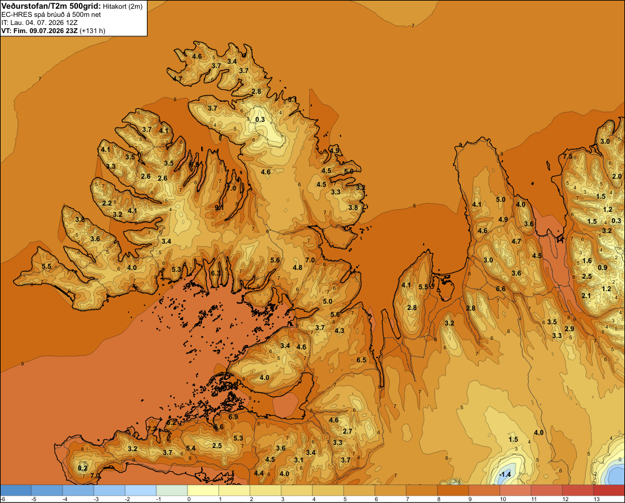
Task: Click the 6.5 temperature value inland
Action: pos(361,360)
